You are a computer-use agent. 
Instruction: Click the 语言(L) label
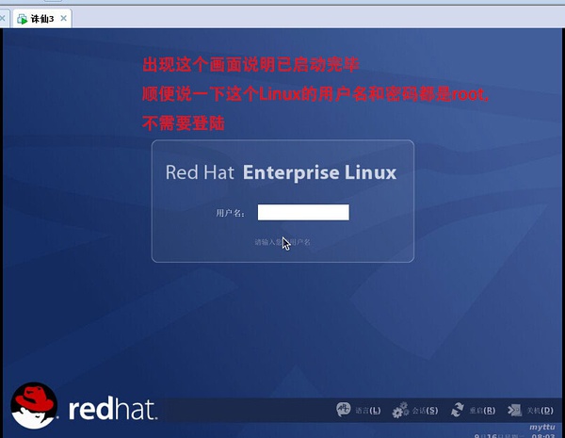[368, 411]
